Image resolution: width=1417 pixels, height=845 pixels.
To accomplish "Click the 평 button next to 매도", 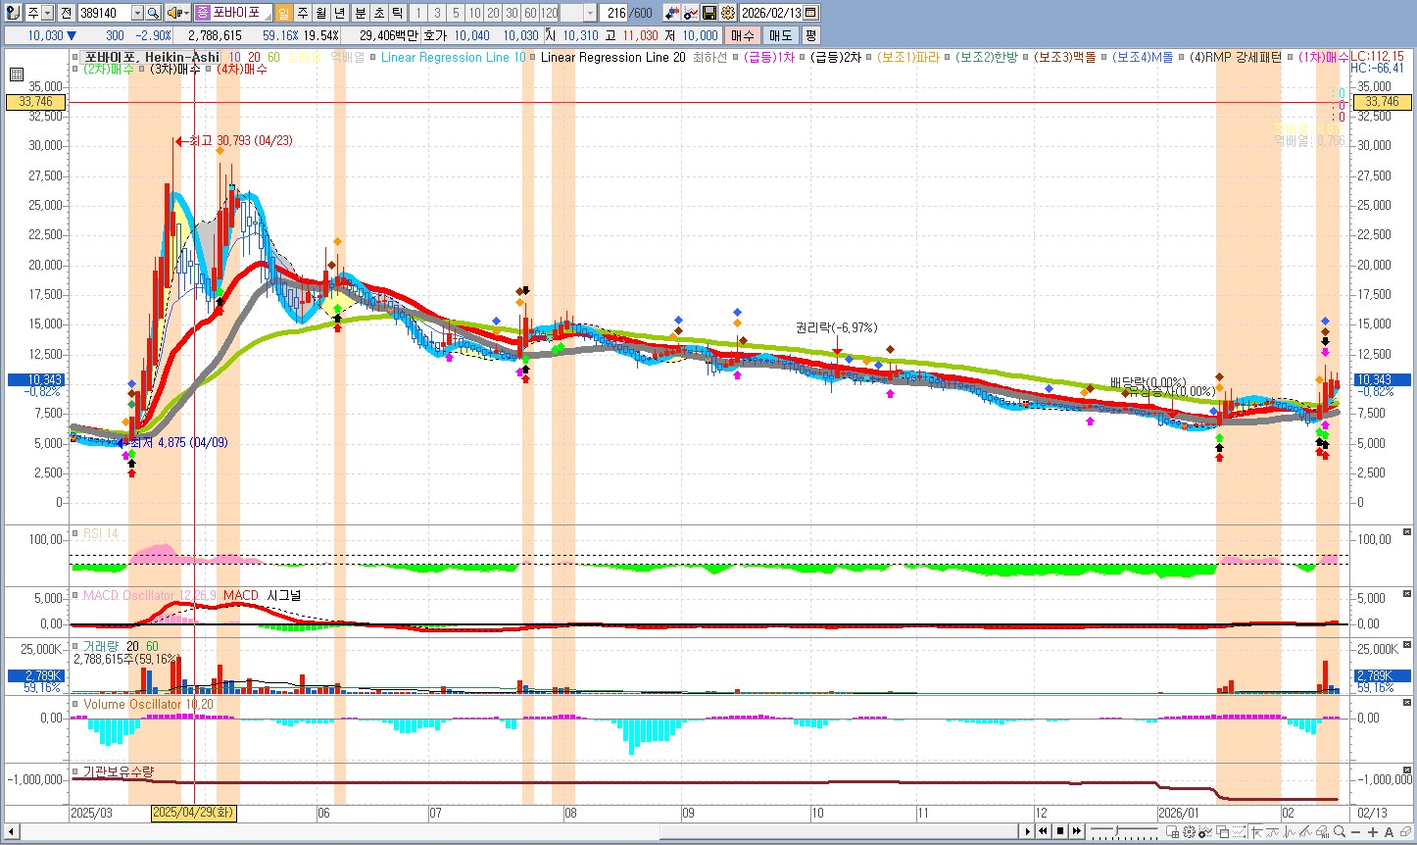I will coord(810,35).
